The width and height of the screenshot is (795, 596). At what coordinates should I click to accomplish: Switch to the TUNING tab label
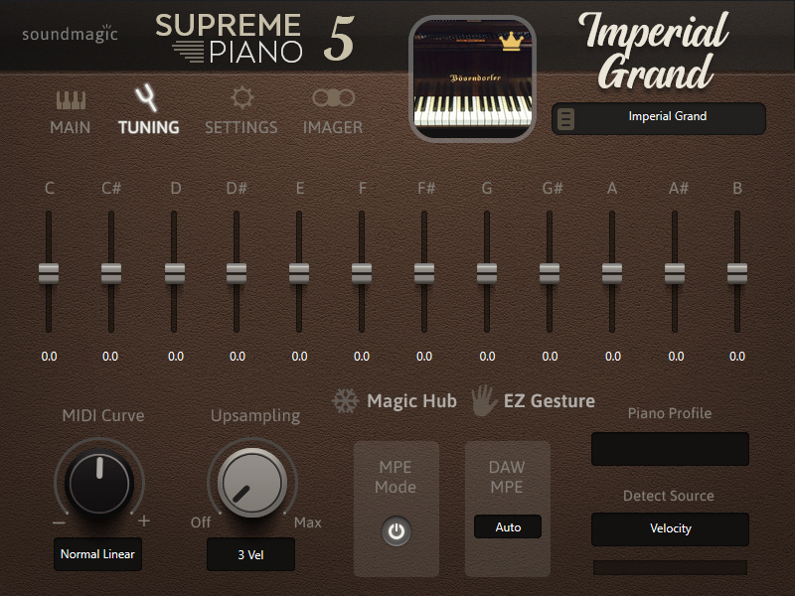(148, 127)
